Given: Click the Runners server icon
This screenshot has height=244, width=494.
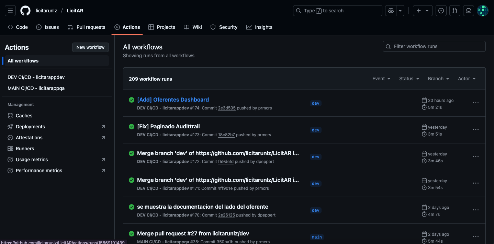Looking at the screenshot, I should (x=10, y=149).
